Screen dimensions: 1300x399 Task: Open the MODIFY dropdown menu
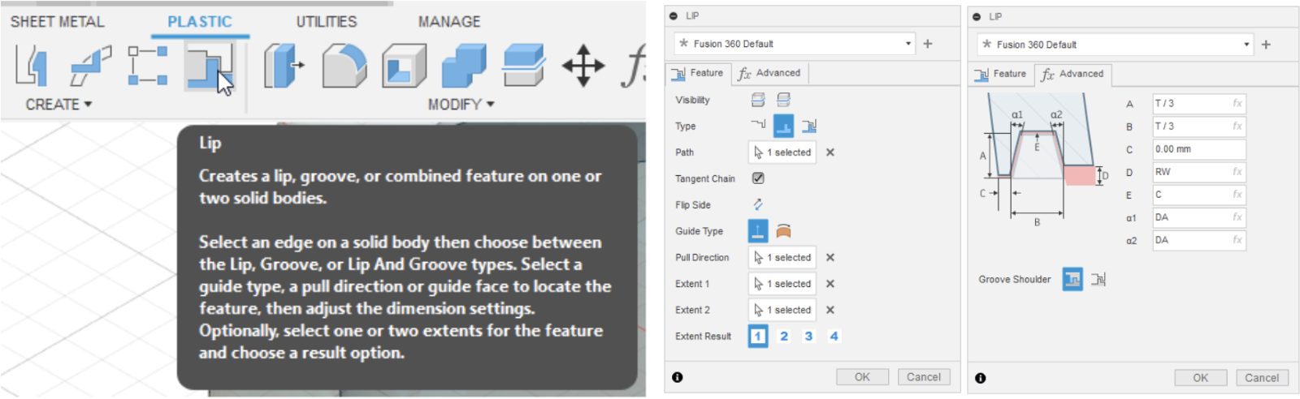461,105
